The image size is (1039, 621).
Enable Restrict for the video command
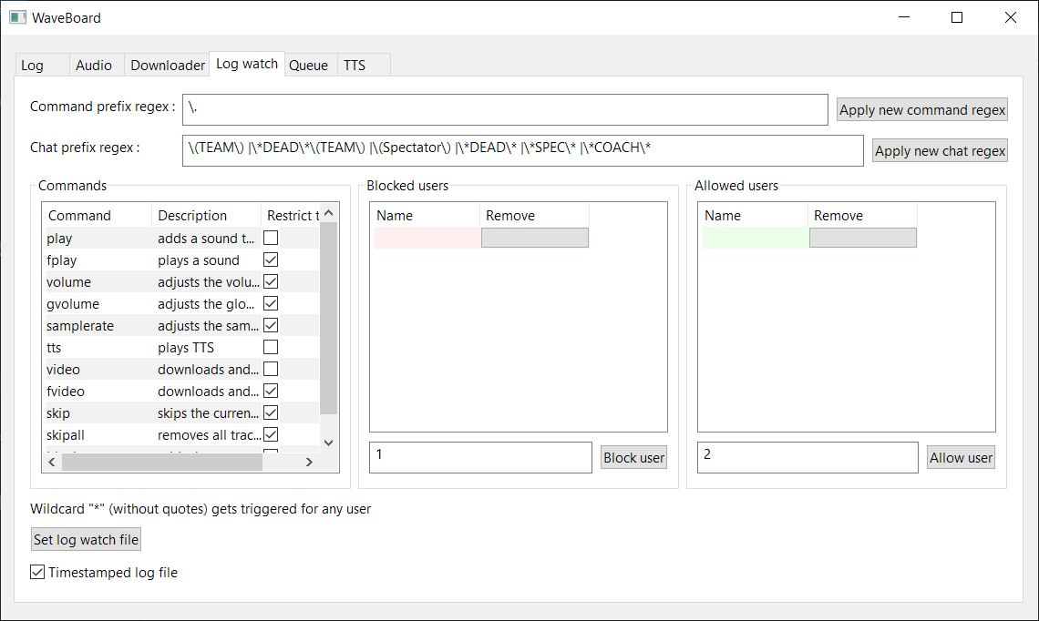click(x=271, y=369)
